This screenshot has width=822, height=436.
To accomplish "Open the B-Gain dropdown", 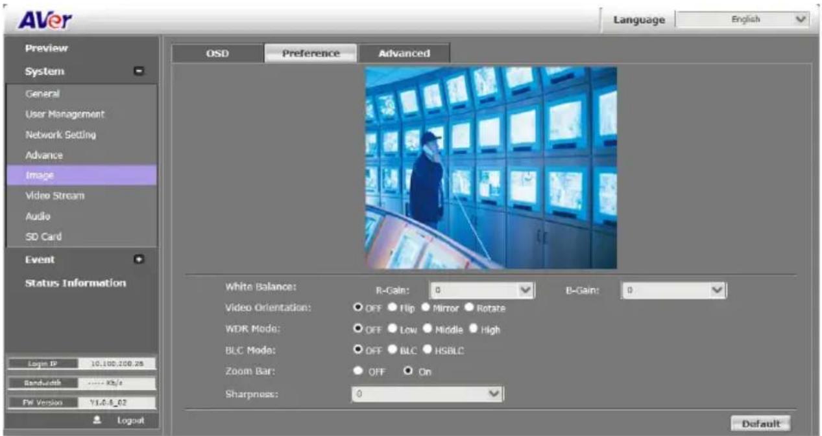I will 673,291.
